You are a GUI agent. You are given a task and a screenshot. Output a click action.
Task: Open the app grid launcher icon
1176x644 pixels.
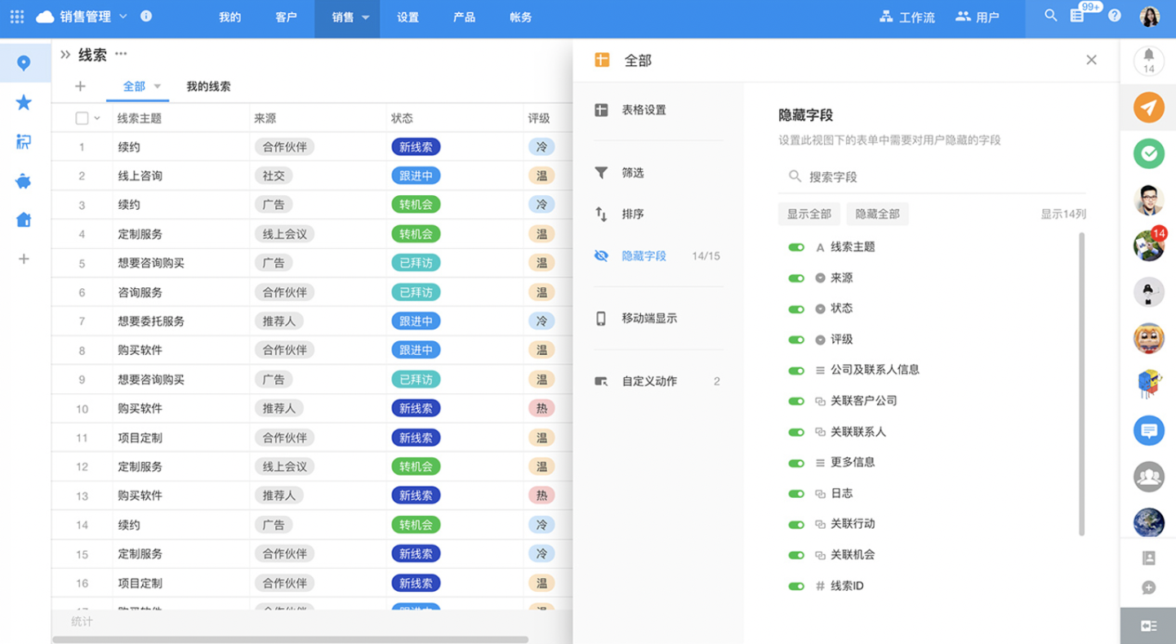point(16,16)
